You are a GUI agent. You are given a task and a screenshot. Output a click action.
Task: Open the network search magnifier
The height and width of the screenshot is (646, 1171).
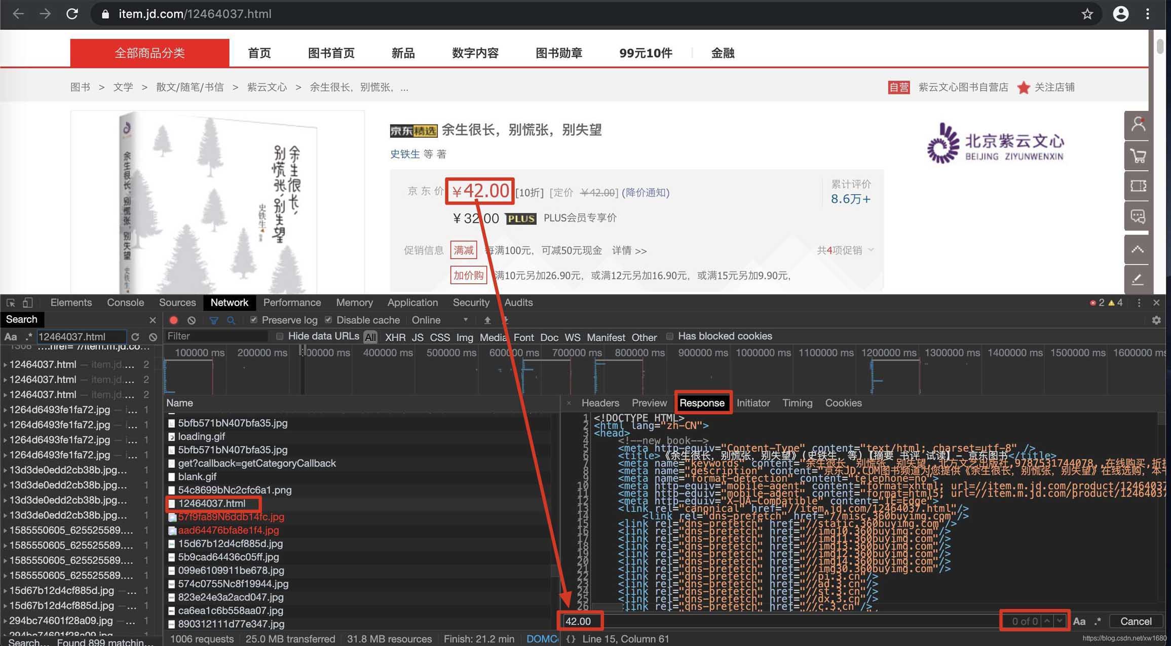[x=231, y=320]
